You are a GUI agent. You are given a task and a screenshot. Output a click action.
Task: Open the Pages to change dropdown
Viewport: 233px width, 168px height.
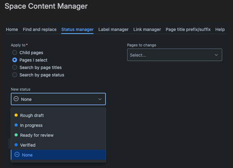coord(175,55)
